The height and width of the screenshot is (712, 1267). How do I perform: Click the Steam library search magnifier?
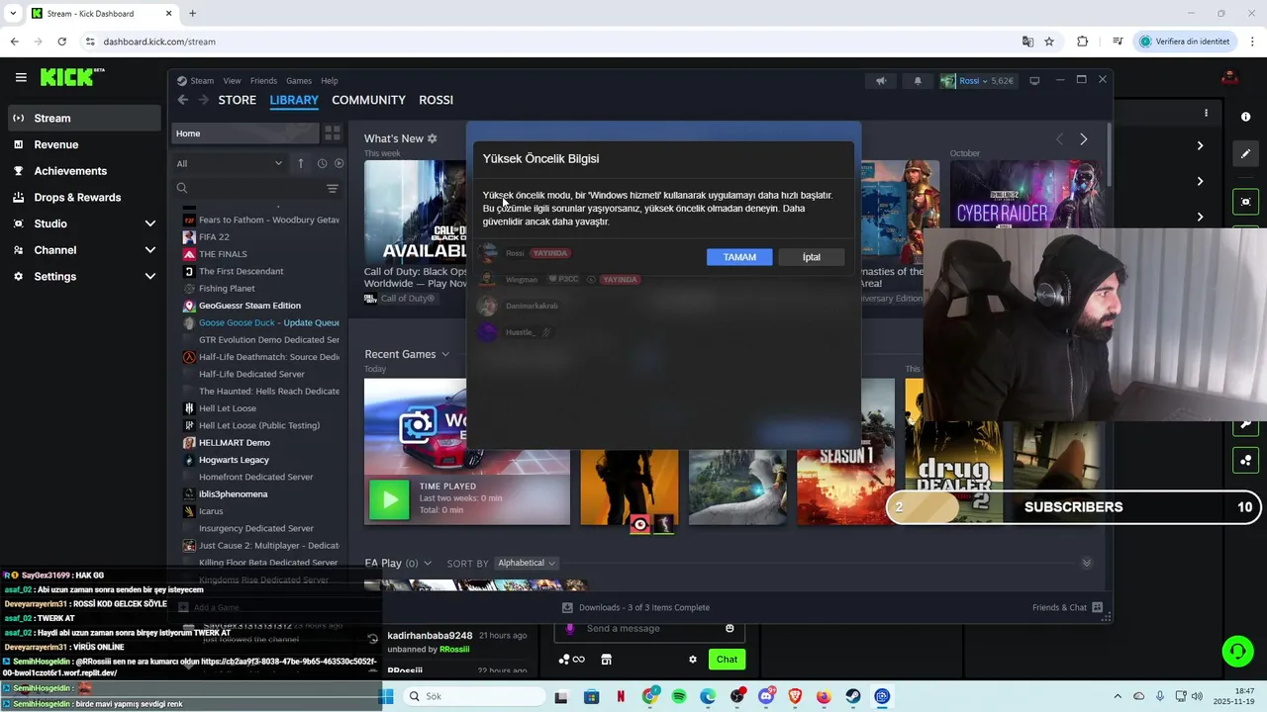pos(182,188)
